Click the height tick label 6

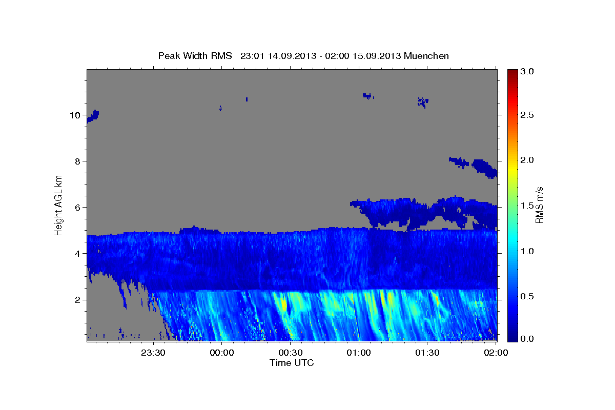click(x=77, y=208)
